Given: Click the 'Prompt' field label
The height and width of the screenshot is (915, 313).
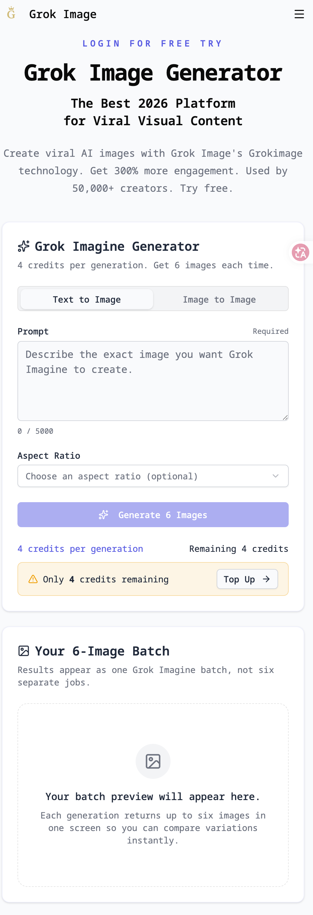Looking at the screenshot, I should tap(33, 331).
